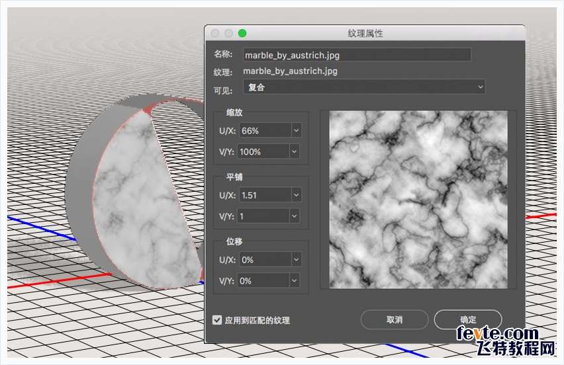Click the 取消 button
Viewport: 564px width, 365px height.
pos(395,319)
